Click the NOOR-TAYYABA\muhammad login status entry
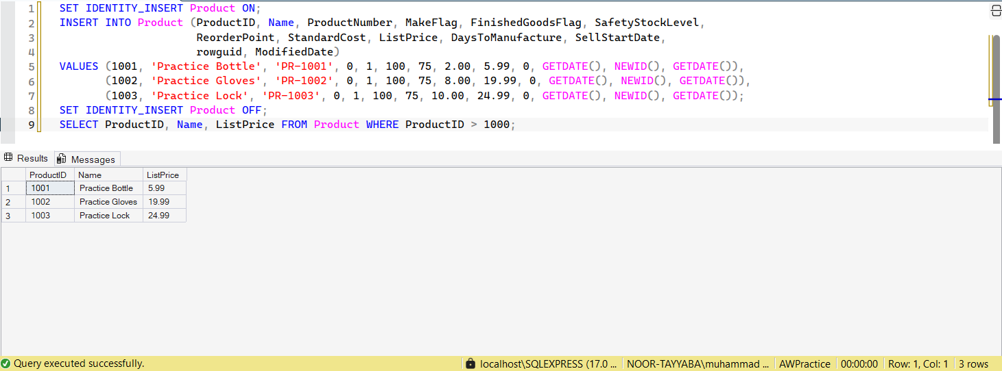 698,364
